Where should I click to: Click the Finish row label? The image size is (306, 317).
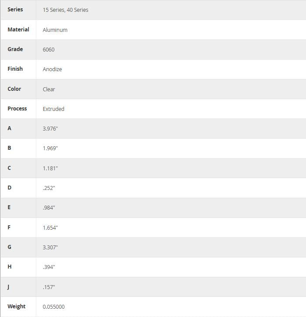click(15, 69)
